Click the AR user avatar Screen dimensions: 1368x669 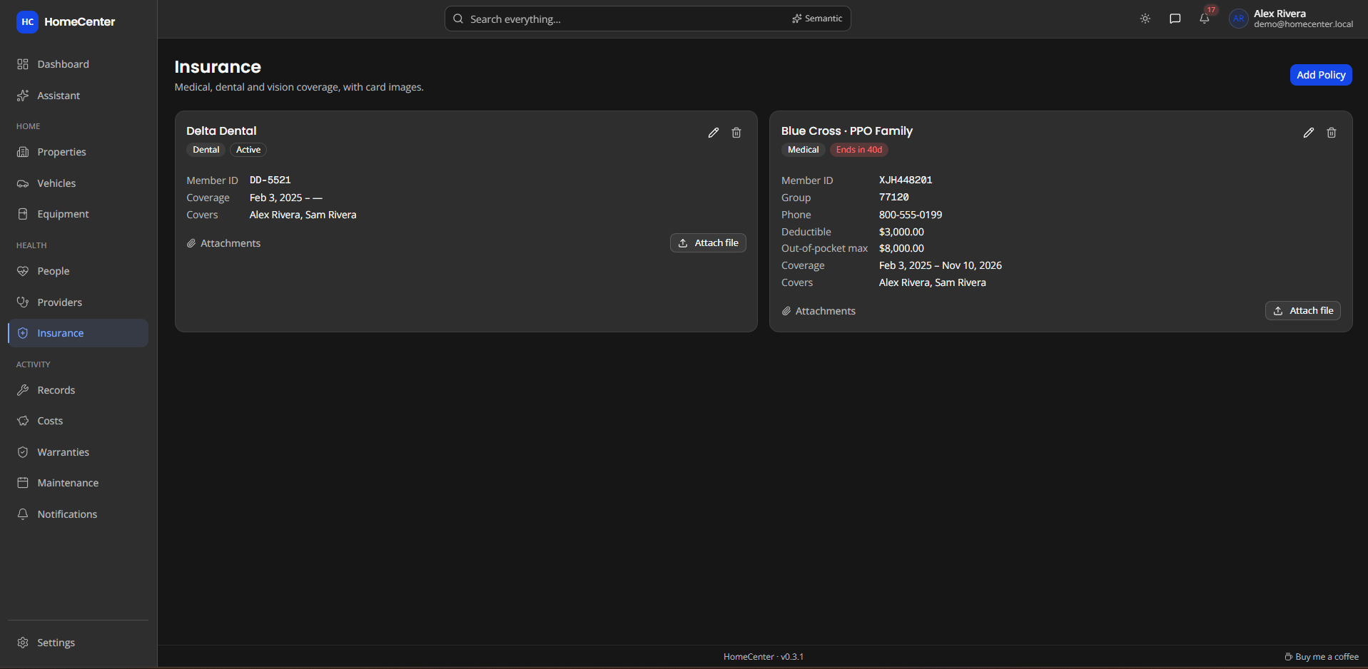click(1239, 19)
